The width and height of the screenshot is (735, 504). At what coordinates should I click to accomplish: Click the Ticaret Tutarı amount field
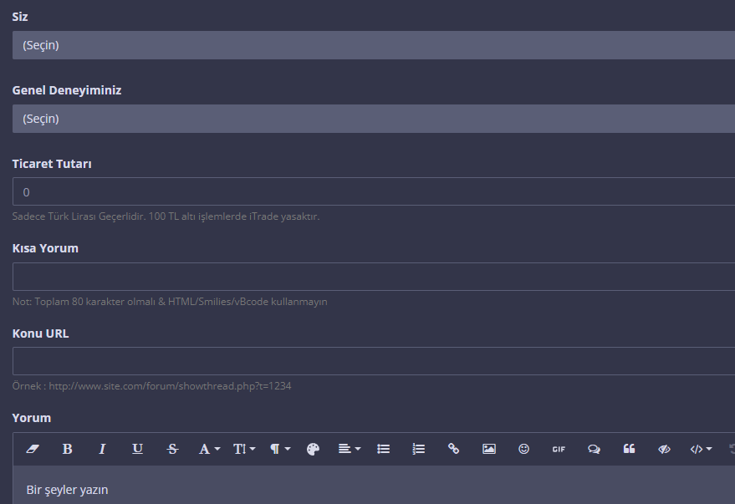[x=374, y=191]
